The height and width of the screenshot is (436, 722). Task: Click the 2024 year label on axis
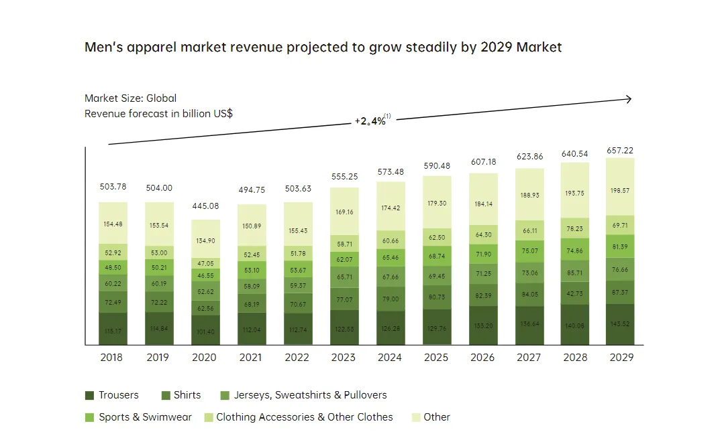(390, 357)
